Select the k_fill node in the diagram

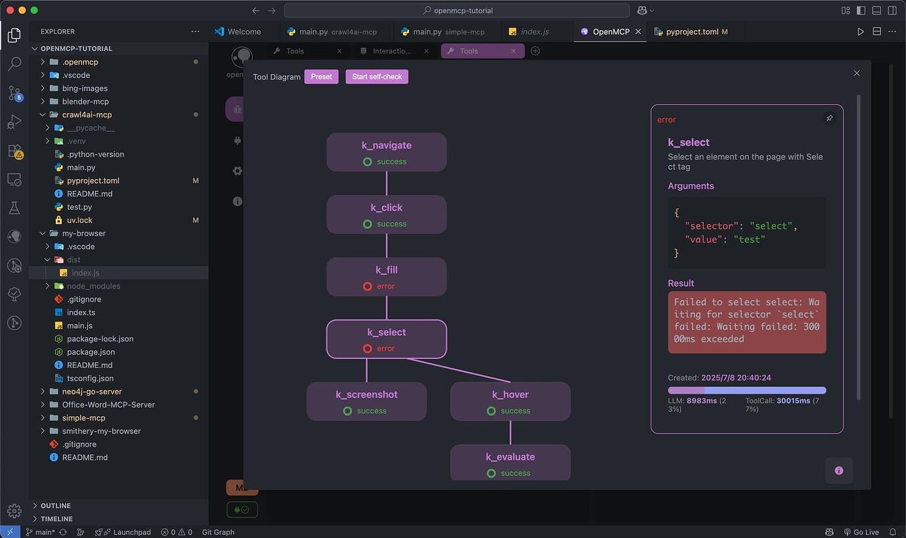(387, 277)
